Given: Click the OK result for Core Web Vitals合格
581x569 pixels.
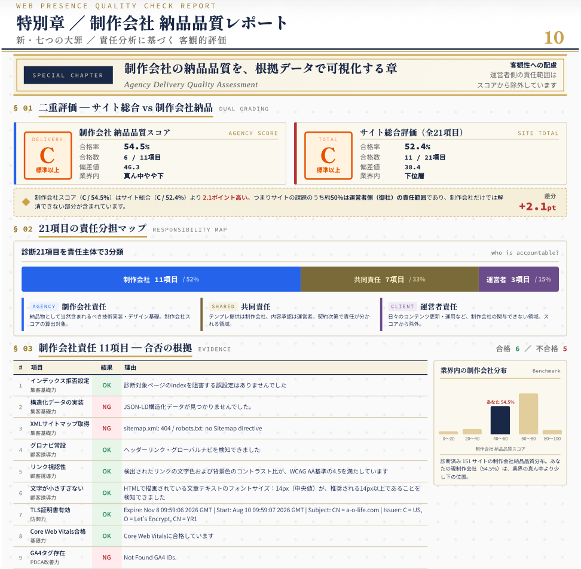Looking at the screenshot, I should pyautogui.click(x=107, y=536).
